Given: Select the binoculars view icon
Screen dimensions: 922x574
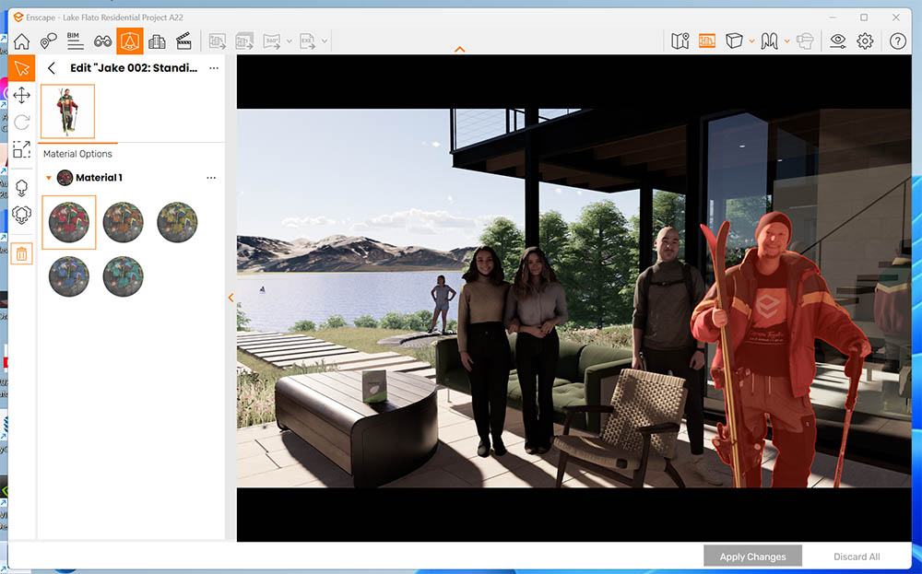Looking at the screenshot, I should tap(102, 41).
